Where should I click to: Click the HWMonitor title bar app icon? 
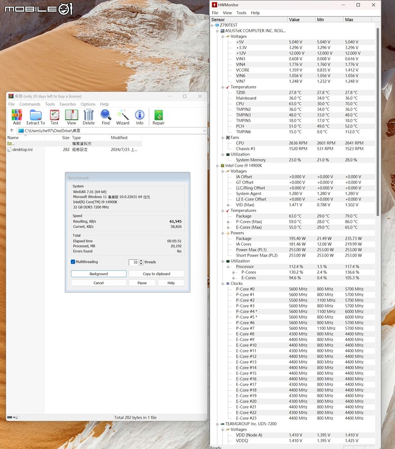point(214,5)
